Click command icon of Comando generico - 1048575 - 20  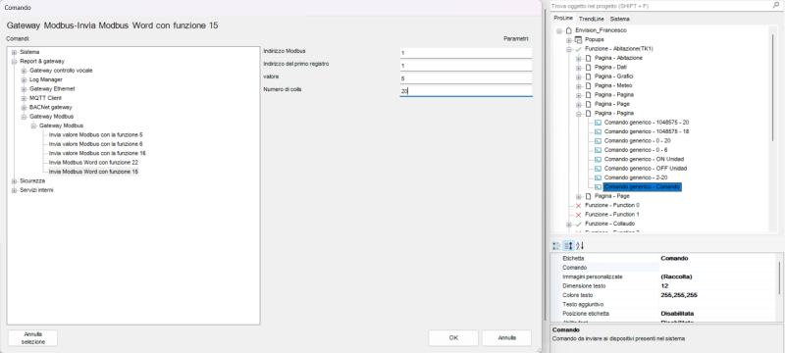[598, 123]
